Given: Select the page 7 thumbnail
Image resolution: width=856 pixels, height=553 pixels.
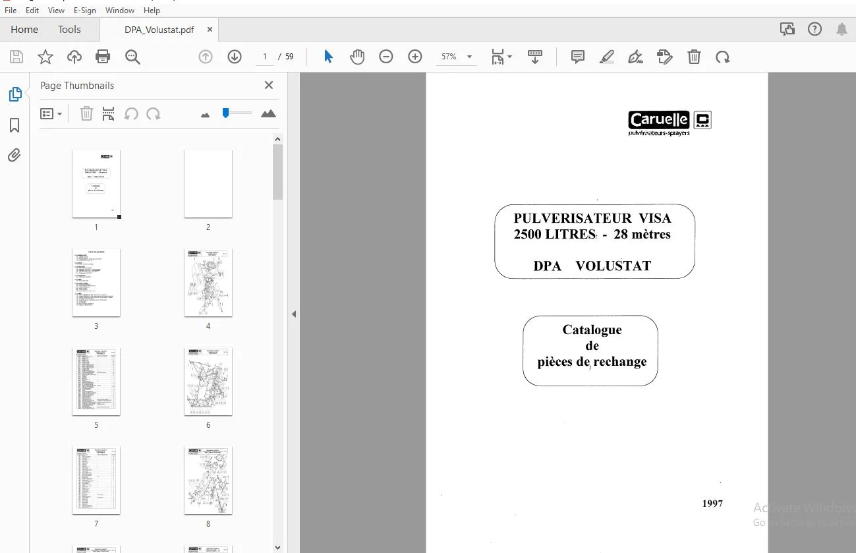Looking at the screenshot, I should (x=96, y=480).
